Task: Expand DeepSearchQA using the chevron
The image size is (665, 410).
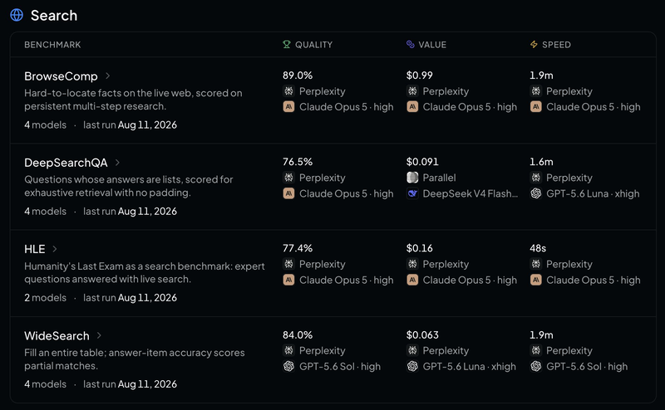Action: coord(117,162)
